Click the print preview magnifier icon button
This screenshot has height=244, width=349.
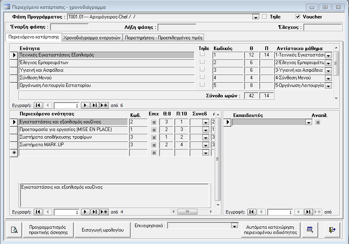coord(14,230)
